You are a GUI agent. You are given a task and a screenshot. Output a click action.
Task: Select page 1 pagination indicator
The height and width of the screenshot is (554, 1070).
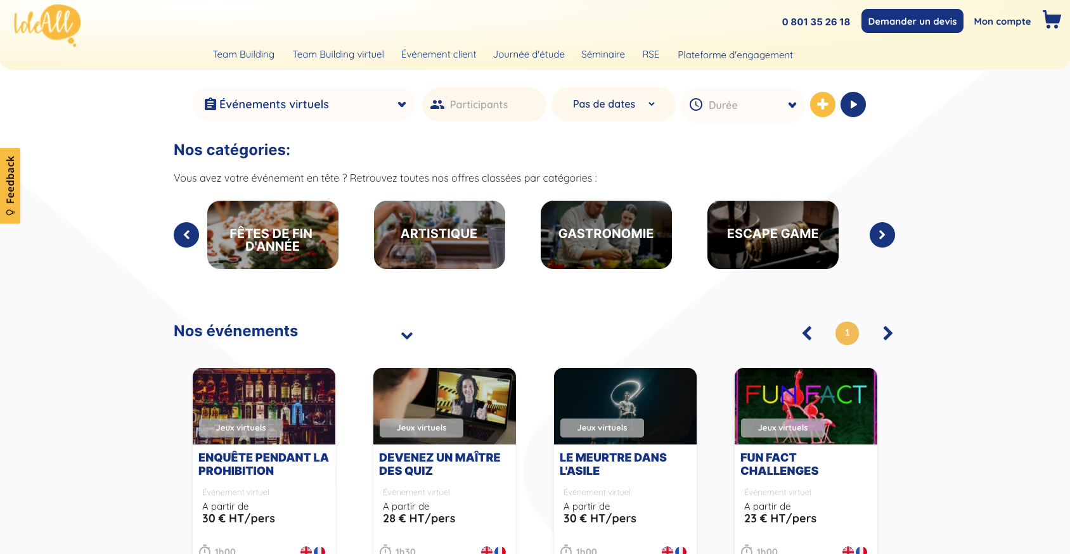tap(846, 333)
